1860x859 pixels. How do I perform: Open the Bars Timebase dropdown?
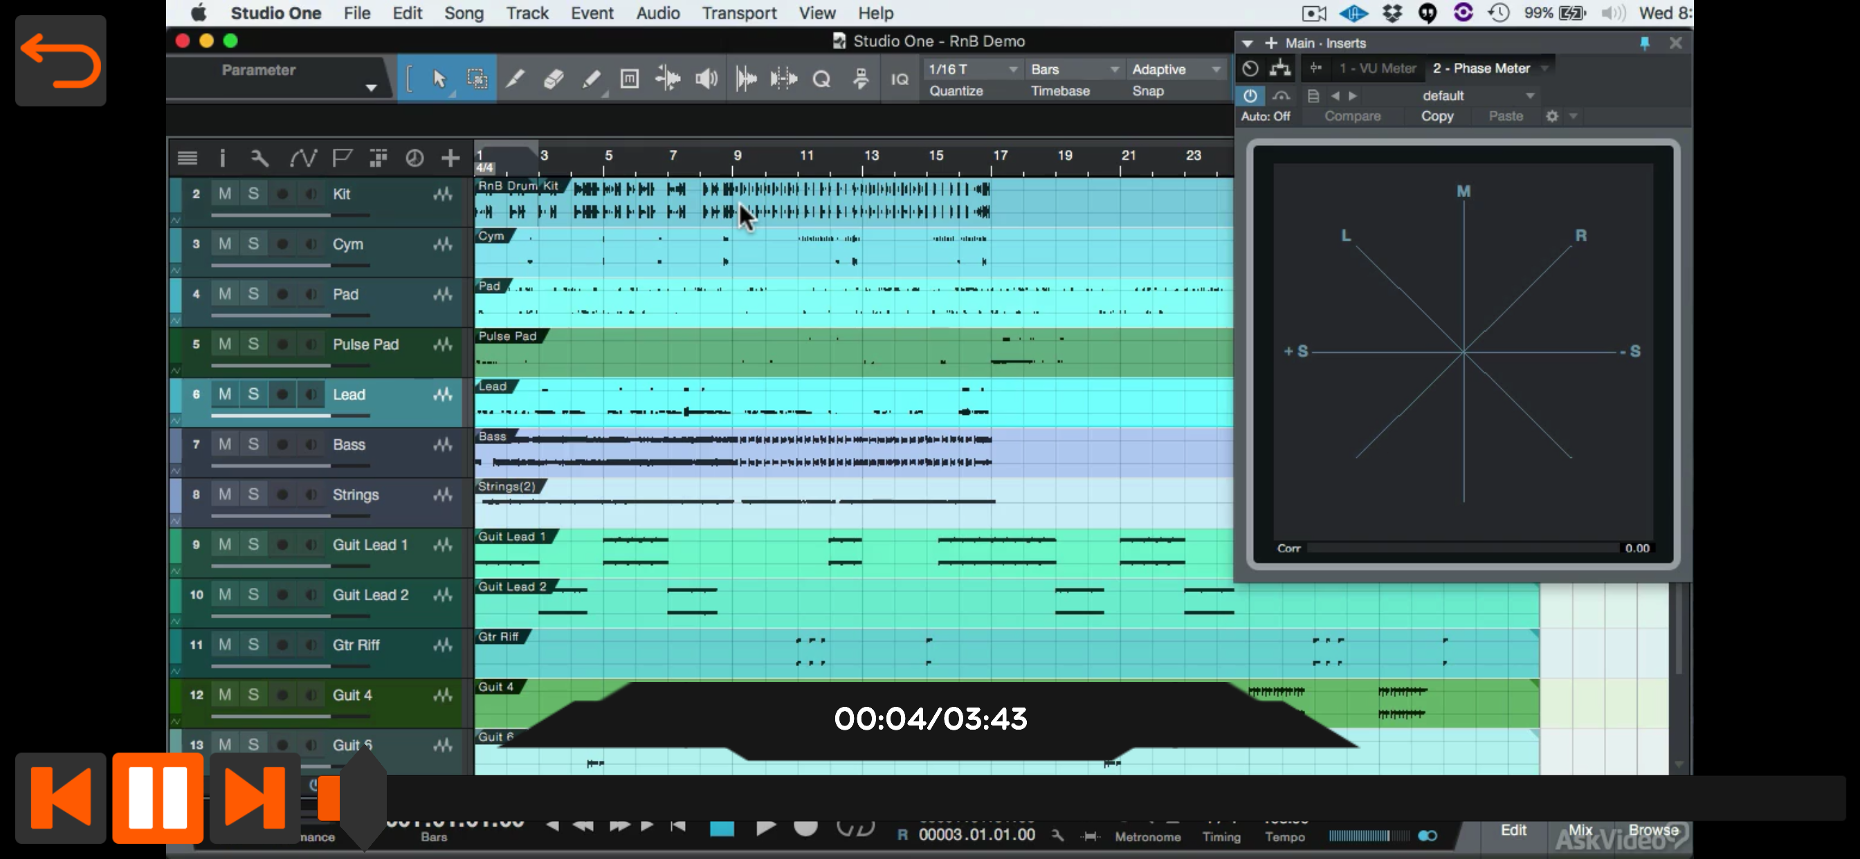1075,69
